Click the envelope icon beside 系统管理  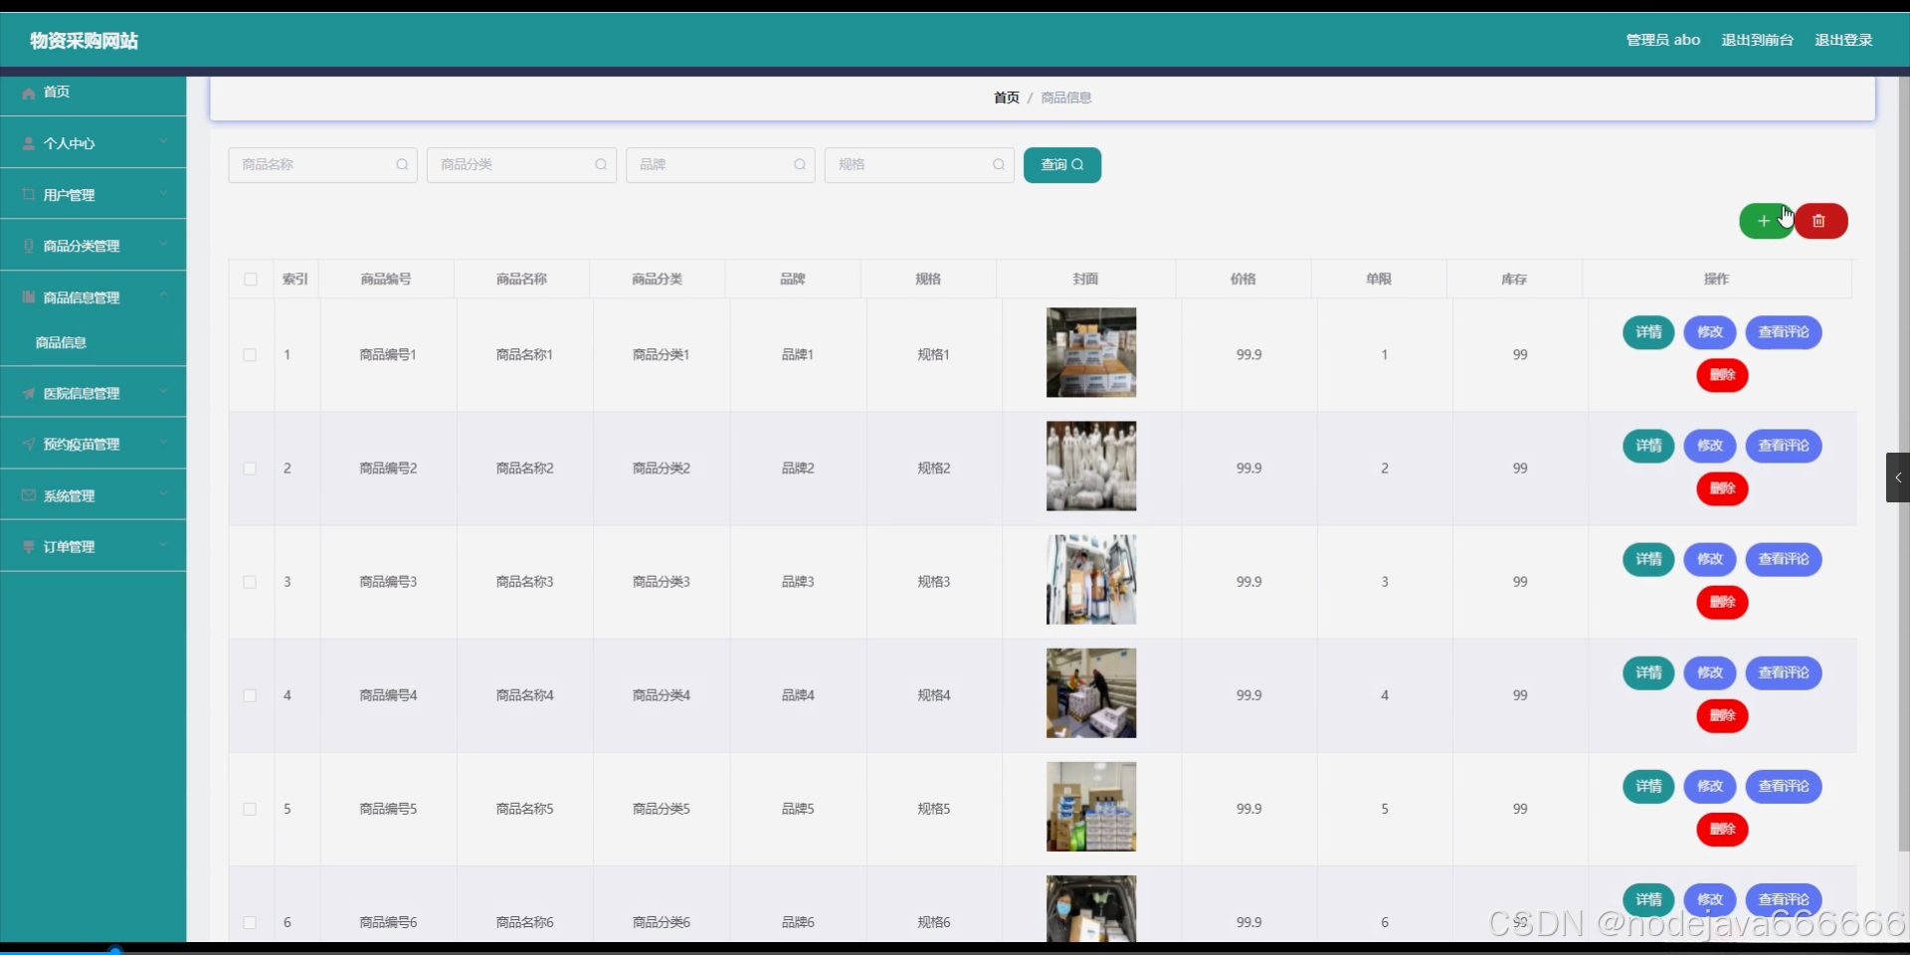coord(29,495)
